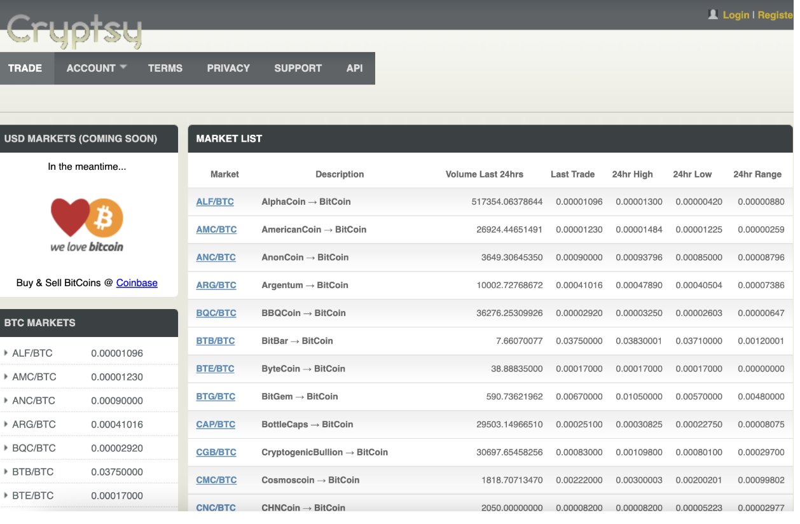Click the BitBar → BitCoin description
The height and width of the screenshot is (524, 800).
point(298,341)
